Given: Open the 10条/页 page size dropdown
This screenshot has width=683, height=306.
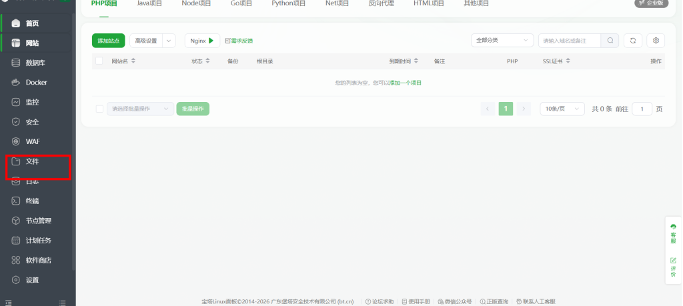Looking at the screenshot, I should tap(562, 109).
